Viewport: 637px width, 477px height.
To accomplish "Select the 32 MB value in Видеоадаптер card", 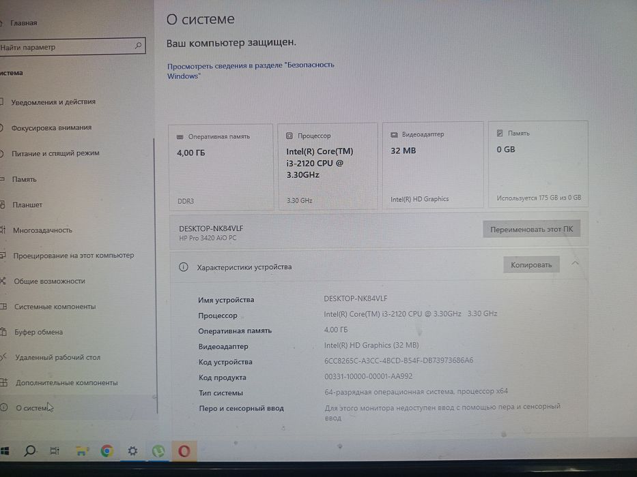I will coord(404,151).
